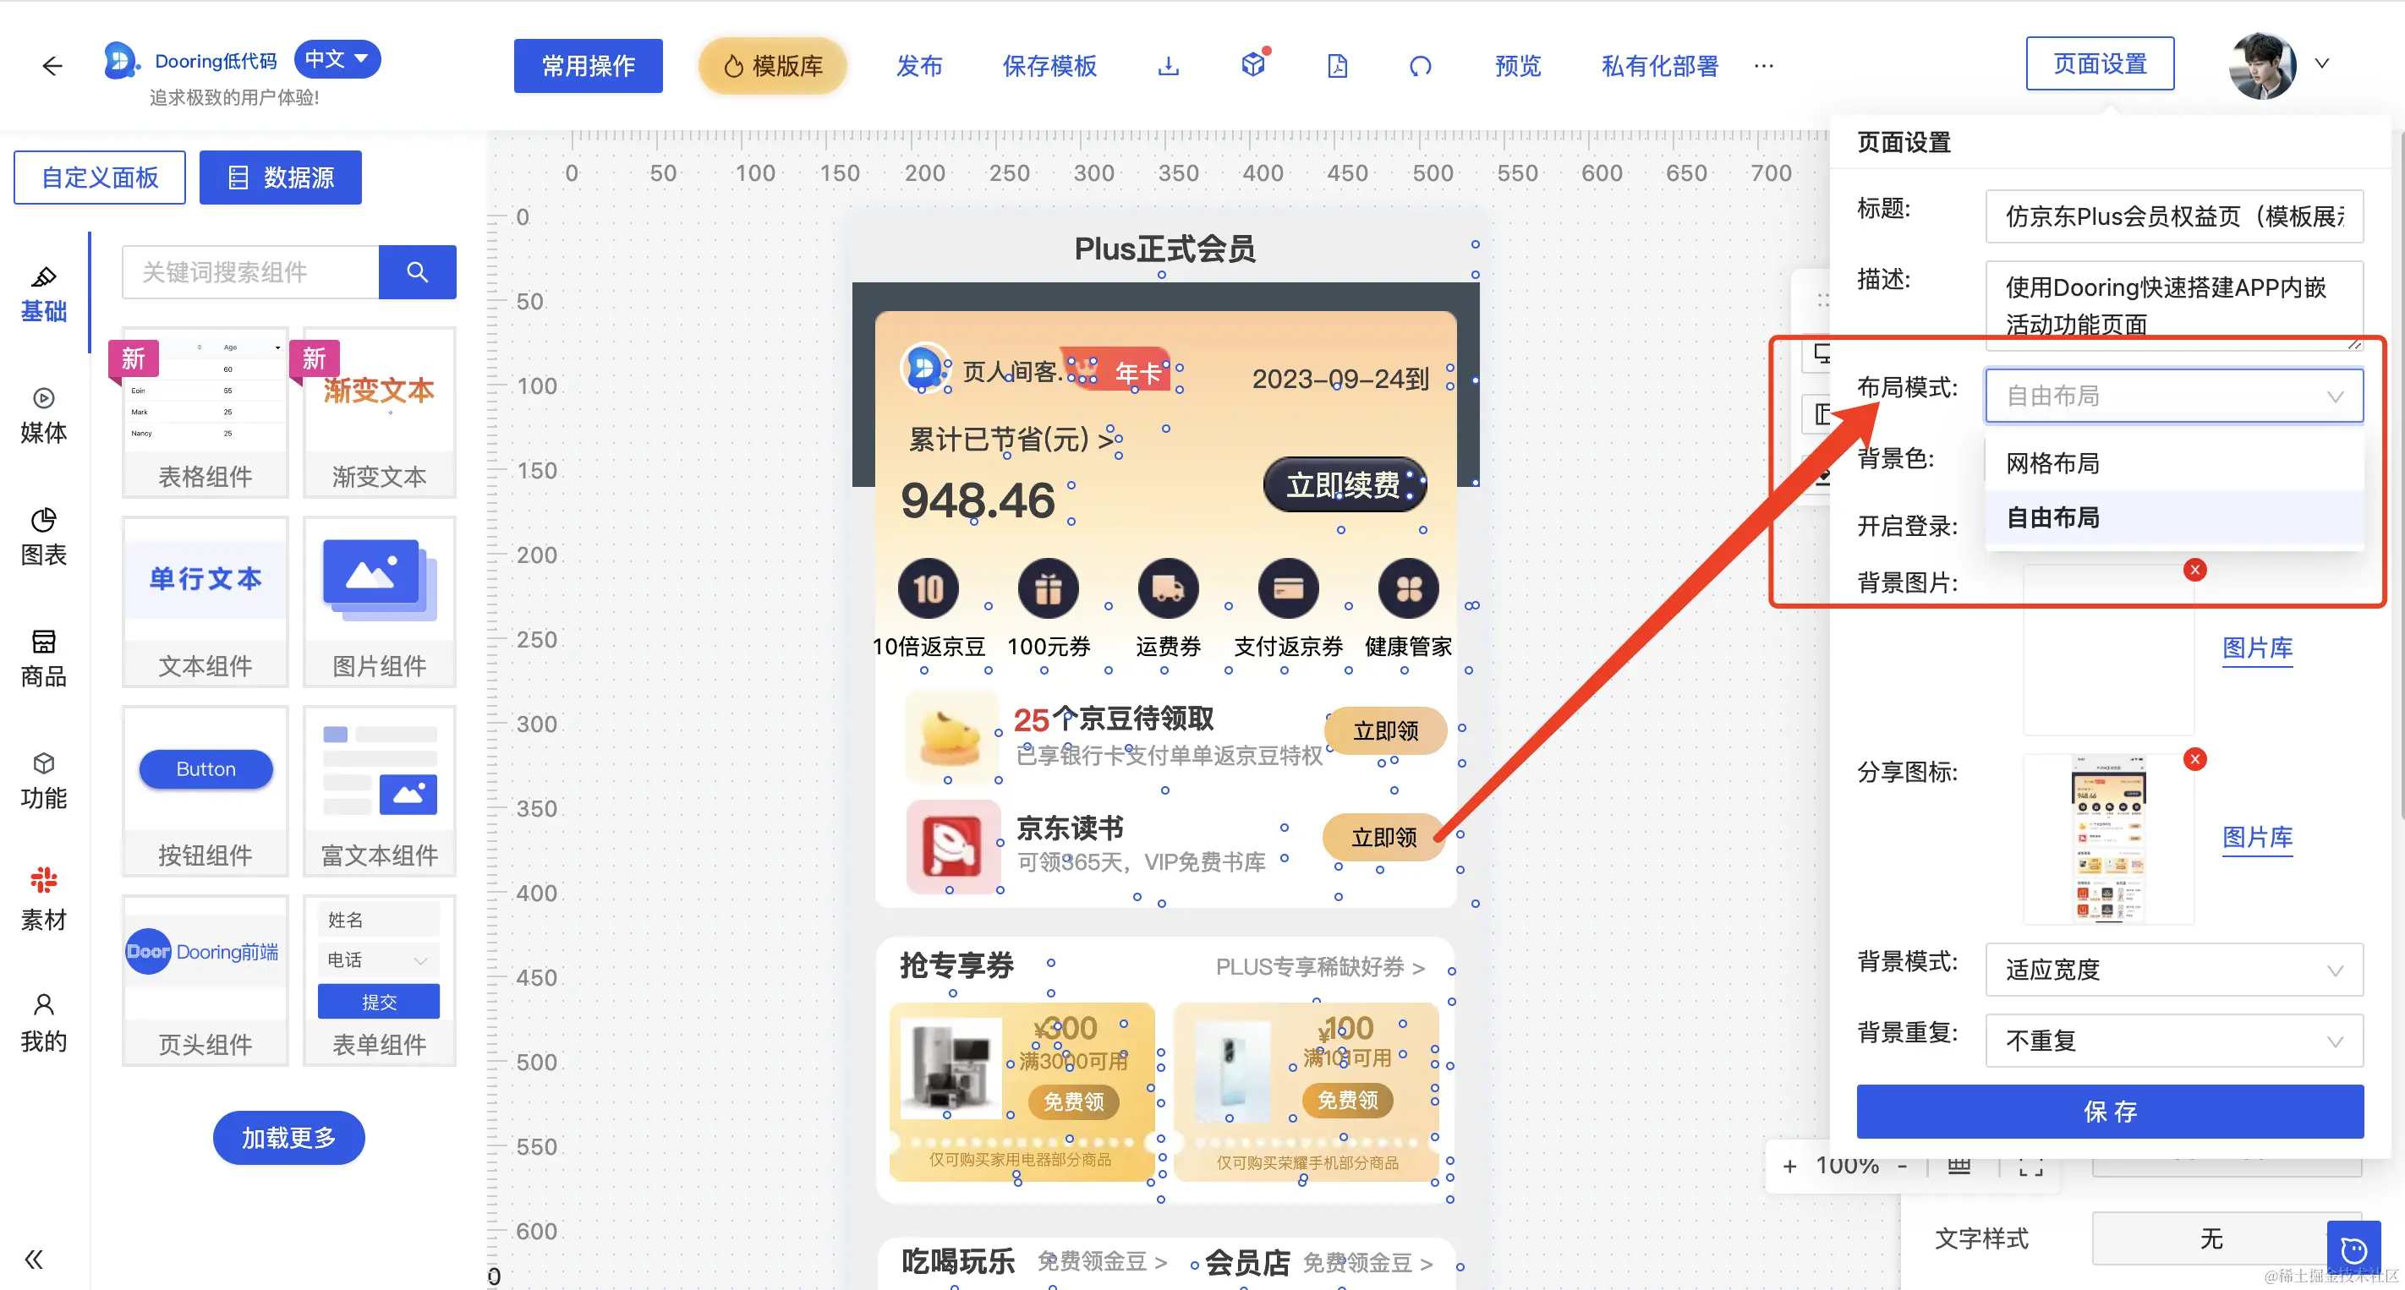Open 图片库 link for share icon
Viewport: 2405px width, 1290px height.
click(2256, 837)
